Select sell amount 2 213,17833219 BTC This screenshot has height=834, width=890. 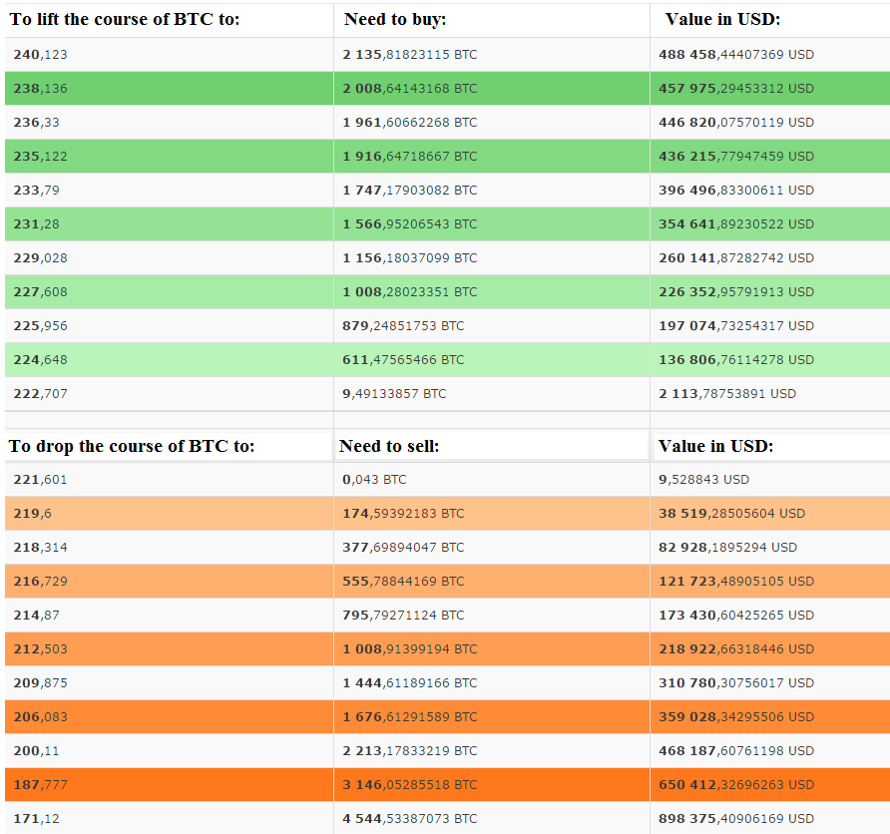(410, 751)
